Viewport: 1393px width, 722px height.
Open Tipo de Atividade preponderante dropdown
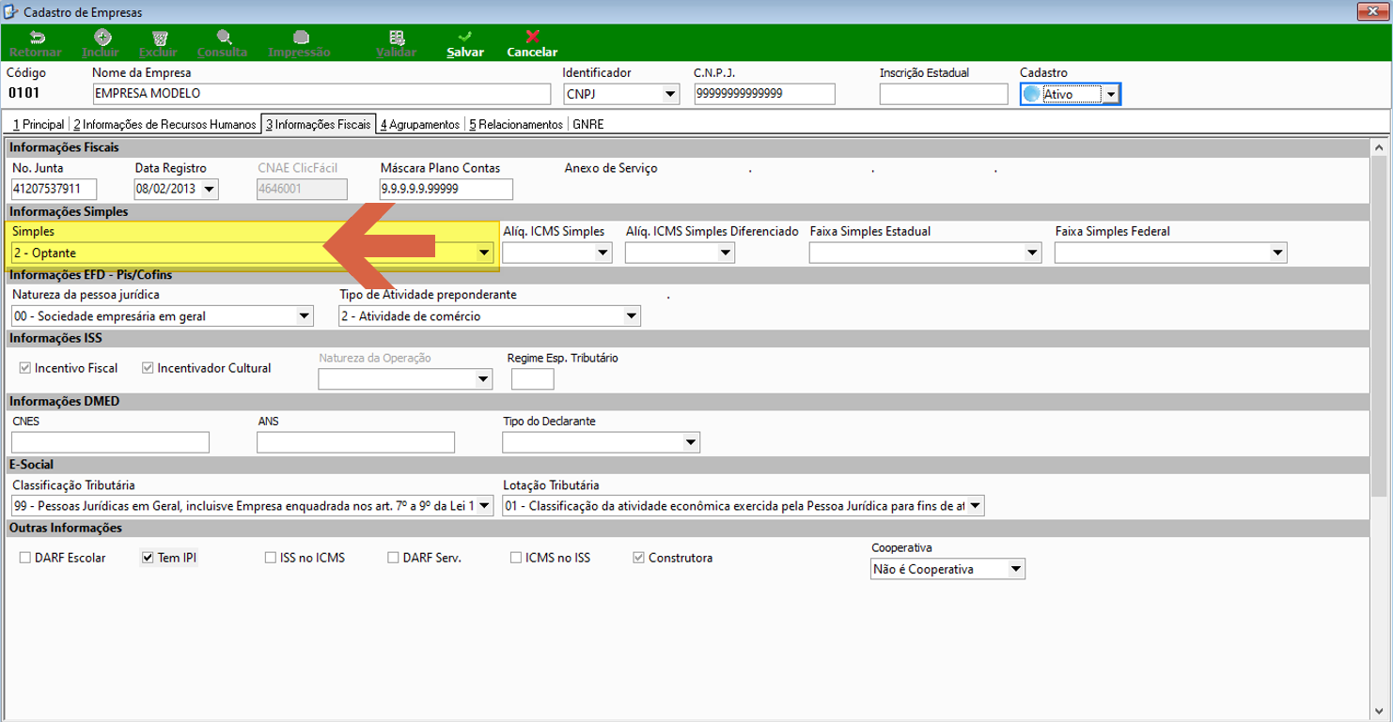coord(632,316)
